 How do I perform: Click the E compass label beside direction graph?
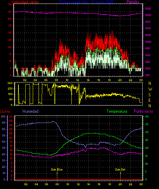coord(149,100)
